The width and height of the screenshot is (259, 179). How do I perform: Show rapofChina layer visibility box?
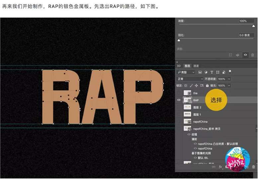click(179, 122)
